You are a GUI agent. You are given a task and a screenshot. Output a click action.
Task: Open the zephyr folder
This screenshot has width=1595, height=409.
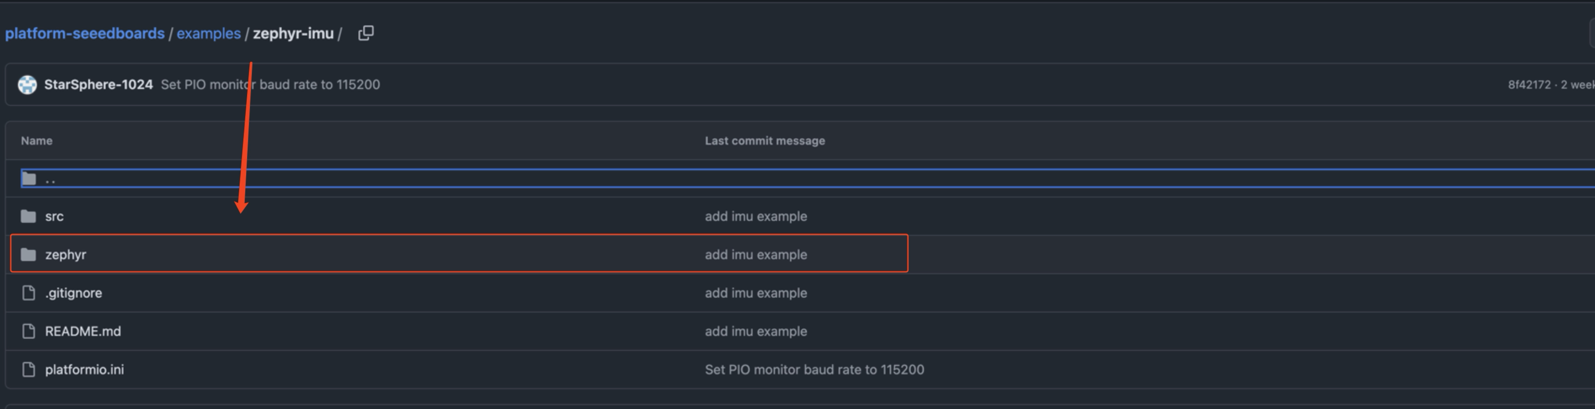(x=65, y=255)
